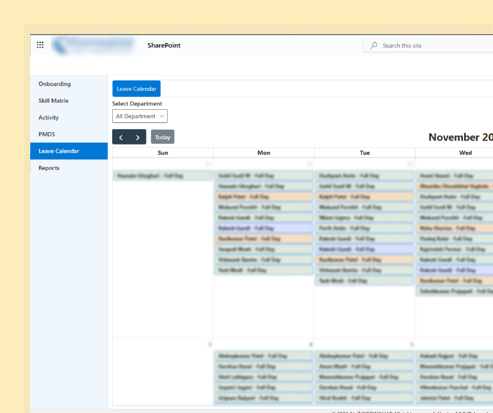This screenshot has width=493, height=413.
Task: Open the Reports section
Action: 49,168
